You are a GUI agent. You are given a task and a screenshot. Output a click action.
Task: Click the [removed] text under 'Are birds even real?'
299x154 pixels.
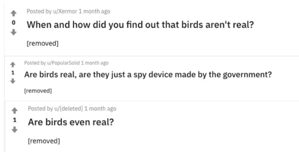click(44, 141)
